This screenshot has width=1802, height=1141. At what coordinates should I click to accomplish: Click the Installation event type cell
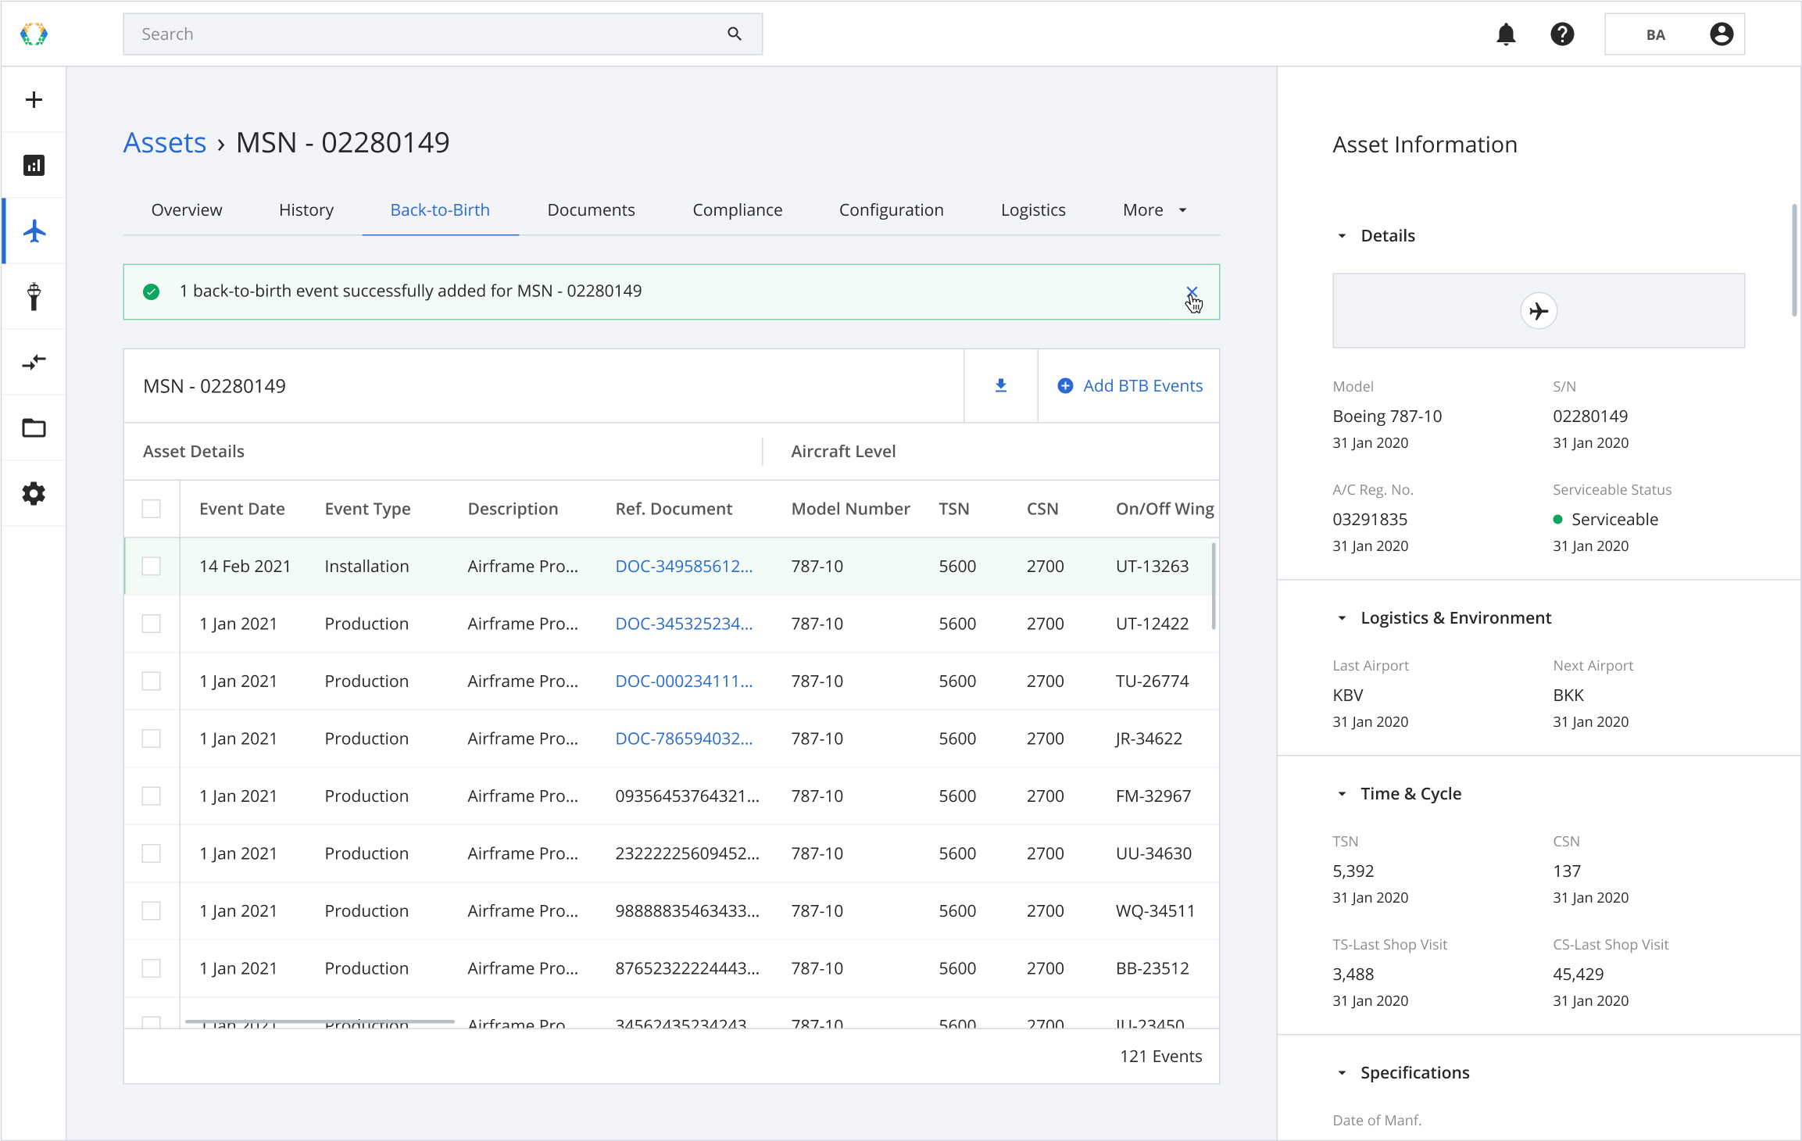pyautogui.click(x=366, y=566)
